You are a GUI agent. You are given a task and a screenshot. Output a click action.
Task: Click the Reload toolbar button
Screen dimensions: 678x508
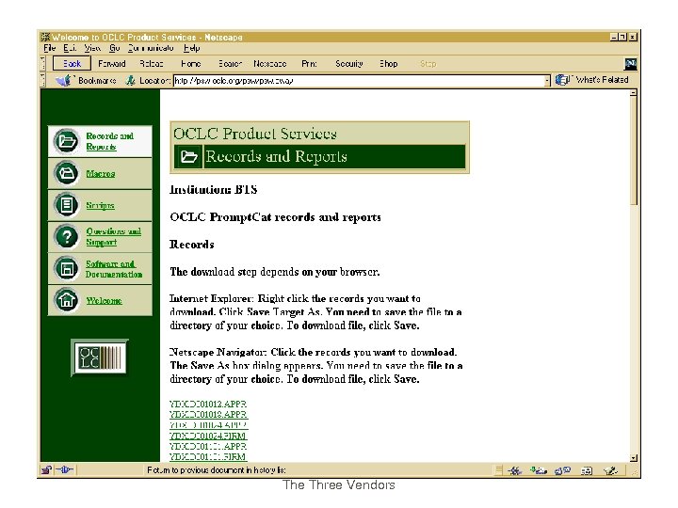click(152, 64)
